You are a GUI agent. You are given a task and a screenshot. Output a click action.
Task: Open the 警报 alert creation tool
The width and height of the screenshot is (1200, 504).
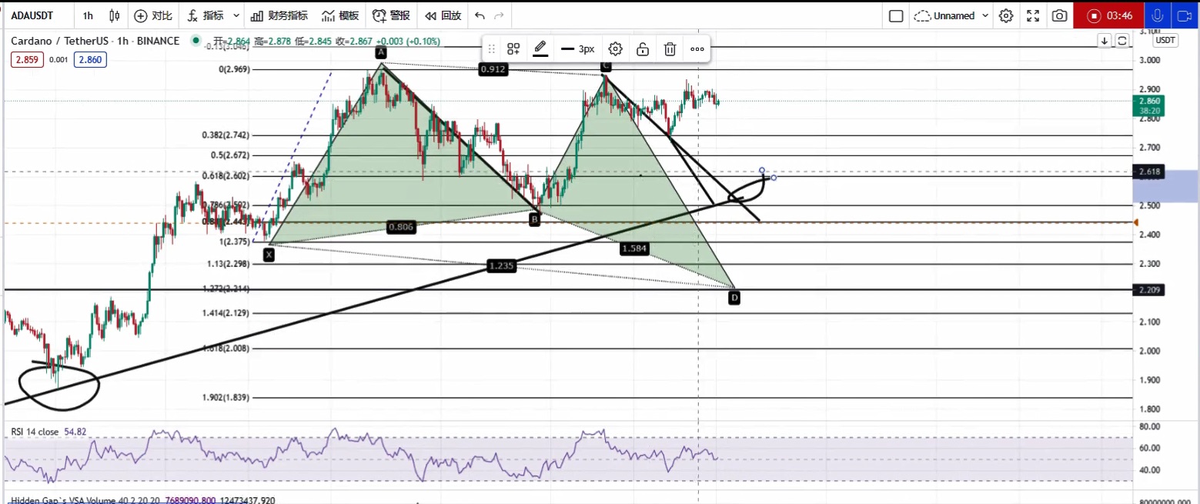tap(390, 15)
